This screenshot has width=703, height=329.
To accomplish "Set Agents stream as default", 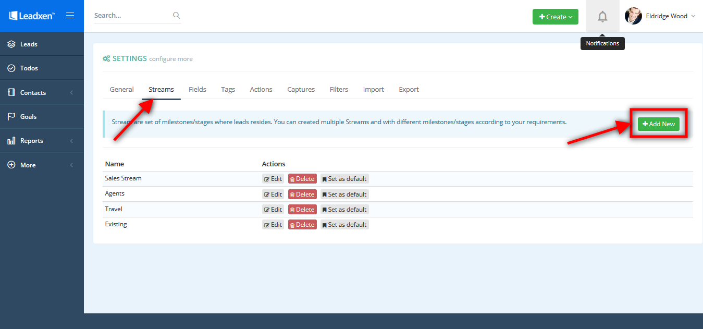I will pos(344,194).
